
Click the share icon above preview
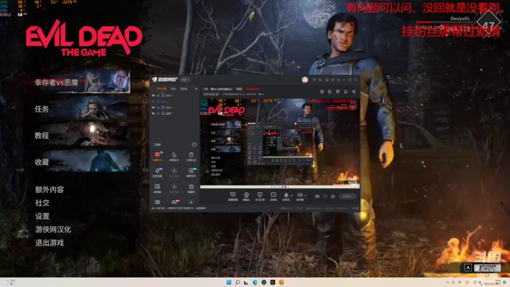(x=354, y=91)
